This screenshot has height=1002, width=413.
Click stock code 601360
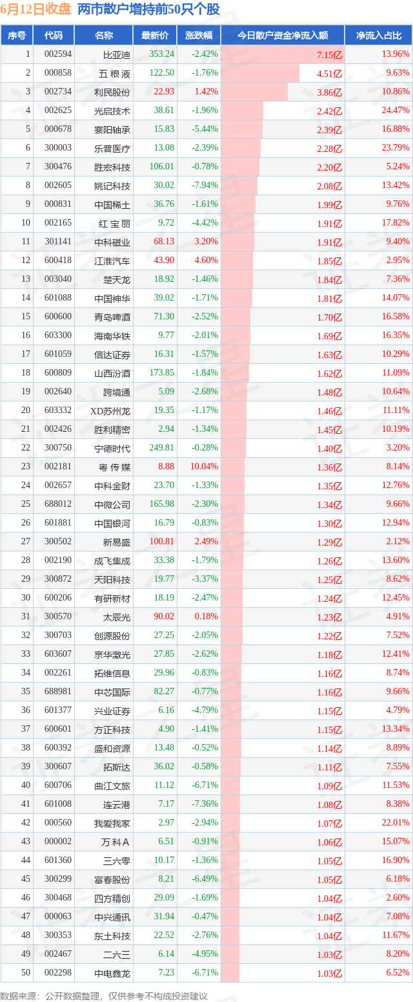(59, 860)
